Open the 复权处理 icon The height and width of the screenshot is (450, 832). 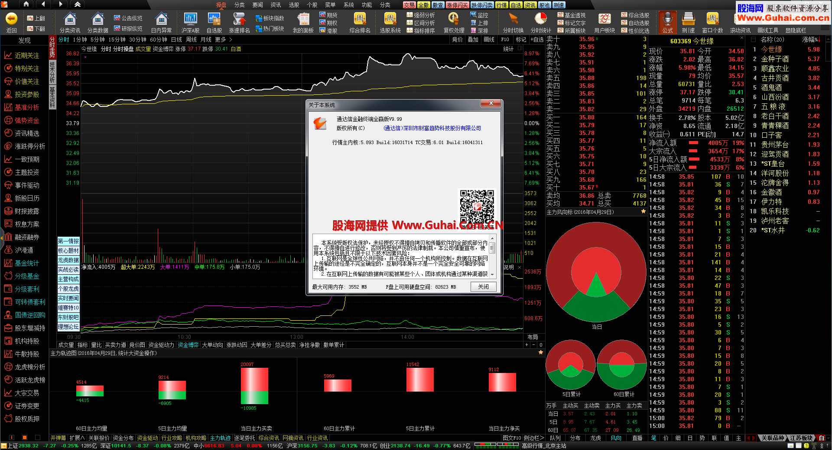(x=454, y=19)
